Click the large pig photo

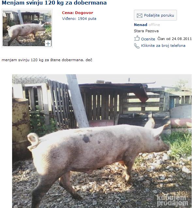(x=102, y=141)
